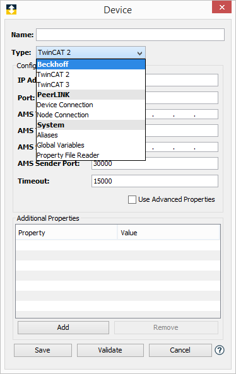Pick Node Connection from list
The width and height of the screenshot is (236, 374).
point(91,115)
